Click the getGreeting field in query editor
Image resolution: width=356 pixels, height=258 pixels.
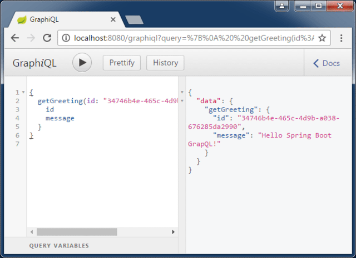60,101
